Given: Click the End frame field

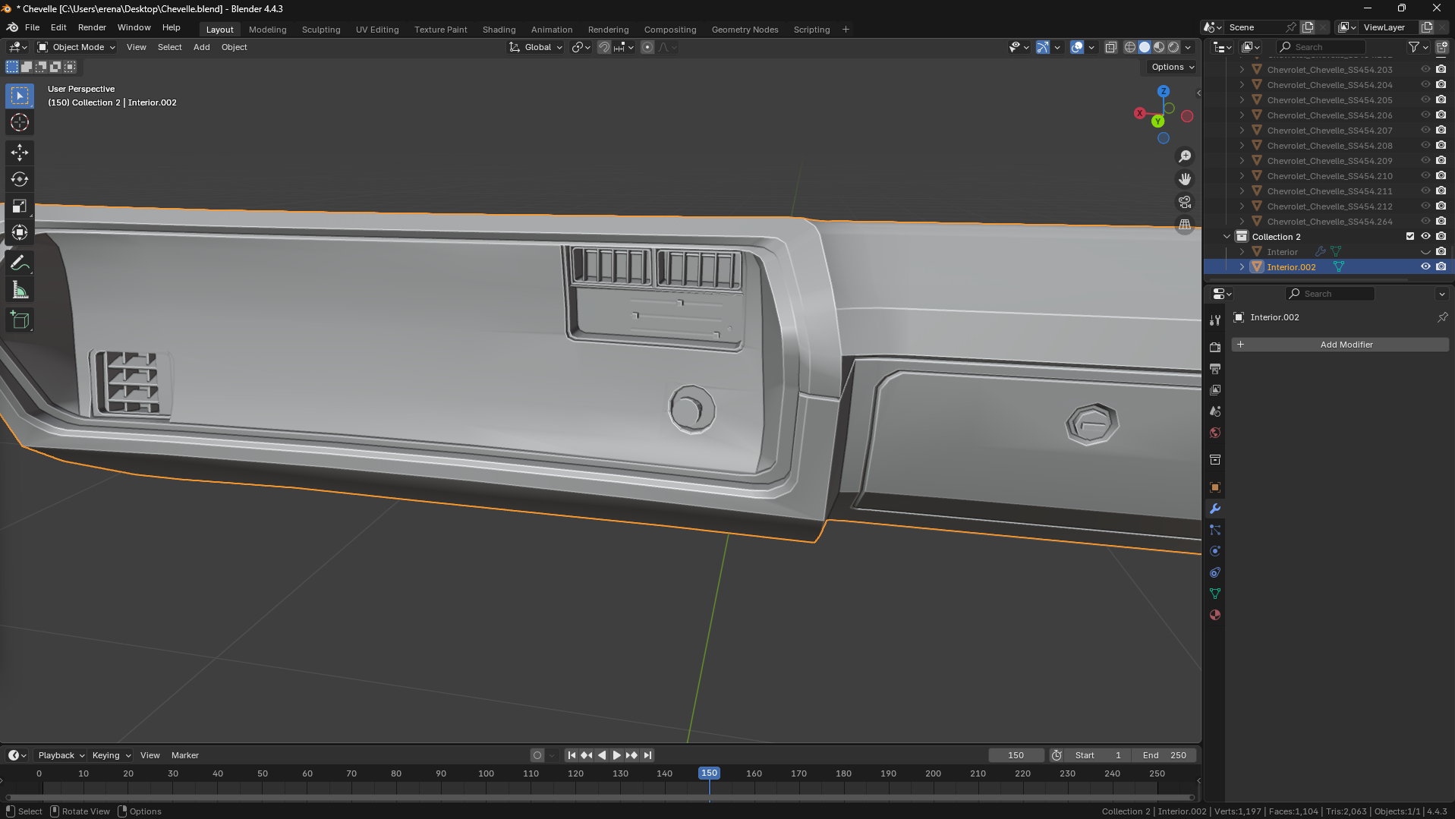Looking at the screenshot, I should pos(1164,755).
